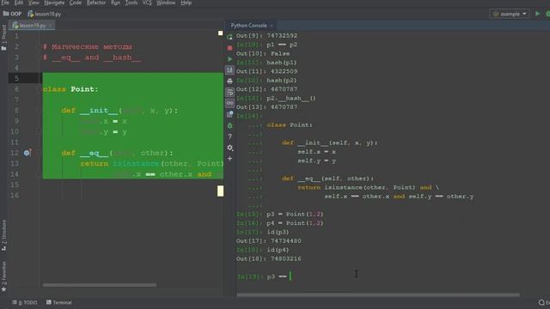Viewport: 550px width, 309px height.
Task: Toggle show variables glasses icon
Action: (x=229, y=103)
